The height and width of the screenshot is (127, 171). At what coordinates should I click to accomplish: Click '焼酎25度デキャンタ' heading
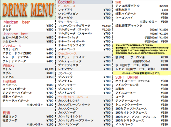[x=129, y=26]
